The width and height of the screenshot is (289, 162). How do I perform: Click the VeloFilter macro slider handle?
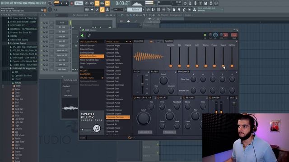(x=171, y=66)
